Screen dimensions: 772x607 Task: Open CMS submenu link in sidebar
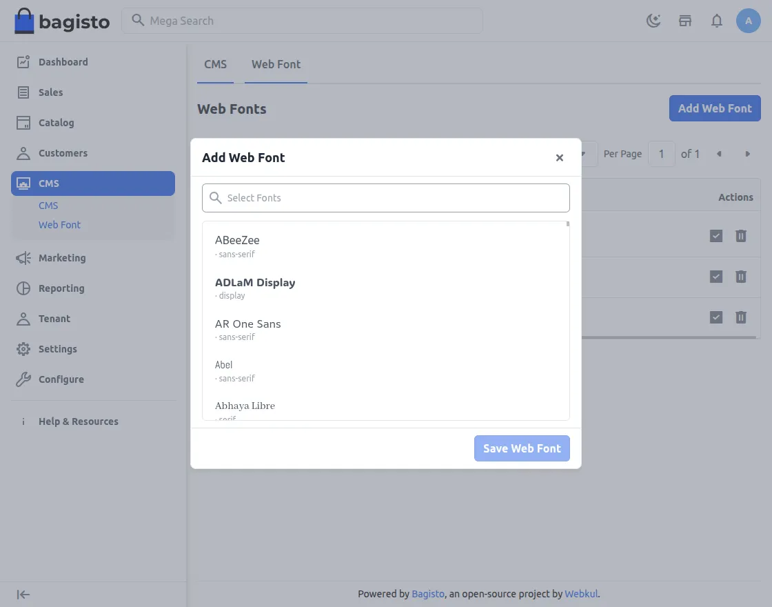tap(48, 206)
